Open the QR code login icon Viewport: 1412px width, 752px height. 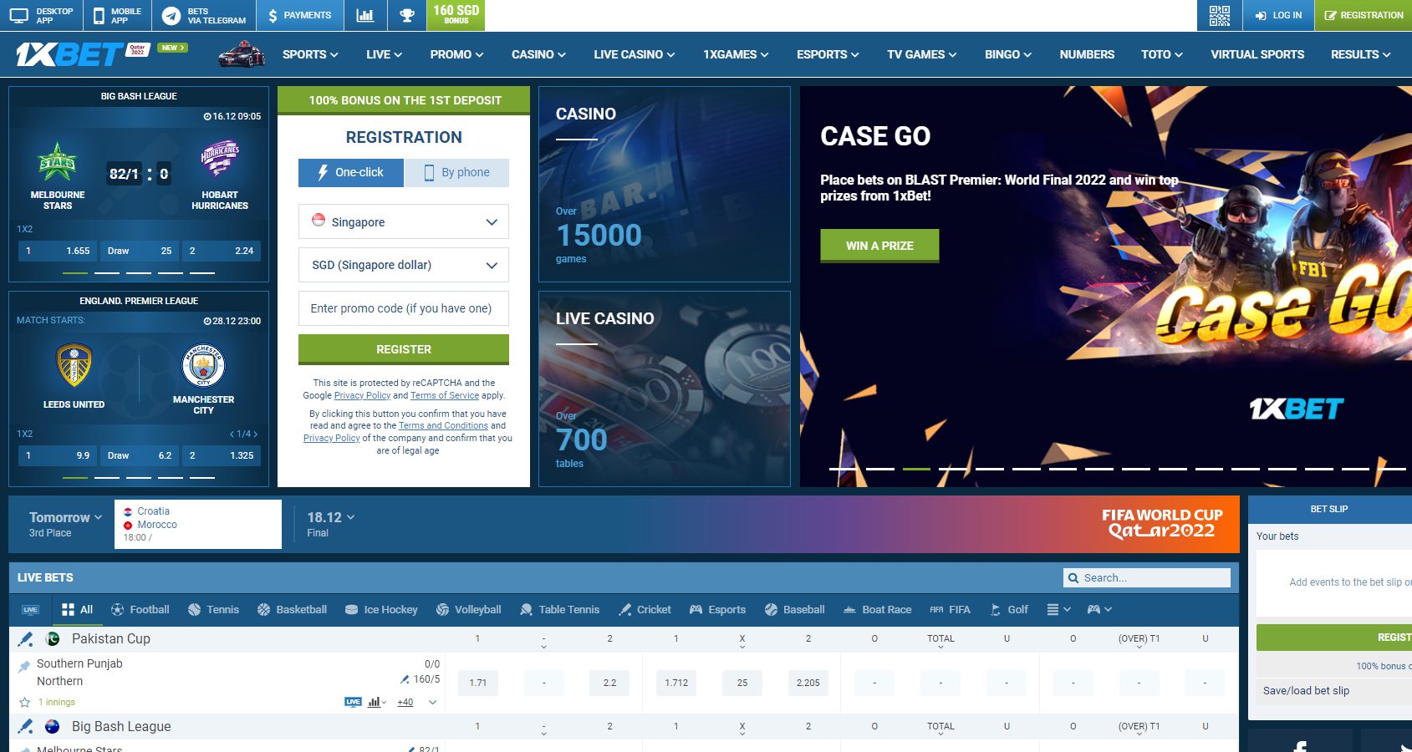tap(1219, 15)
